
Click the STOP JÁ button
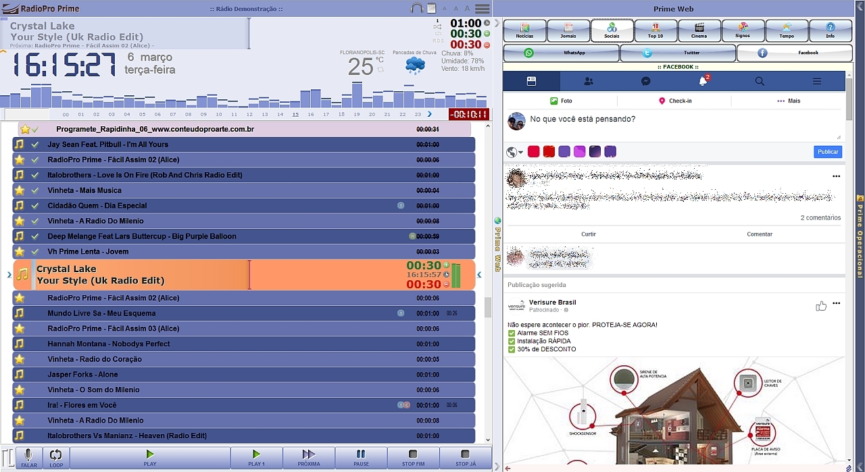(x=466, y=458)
